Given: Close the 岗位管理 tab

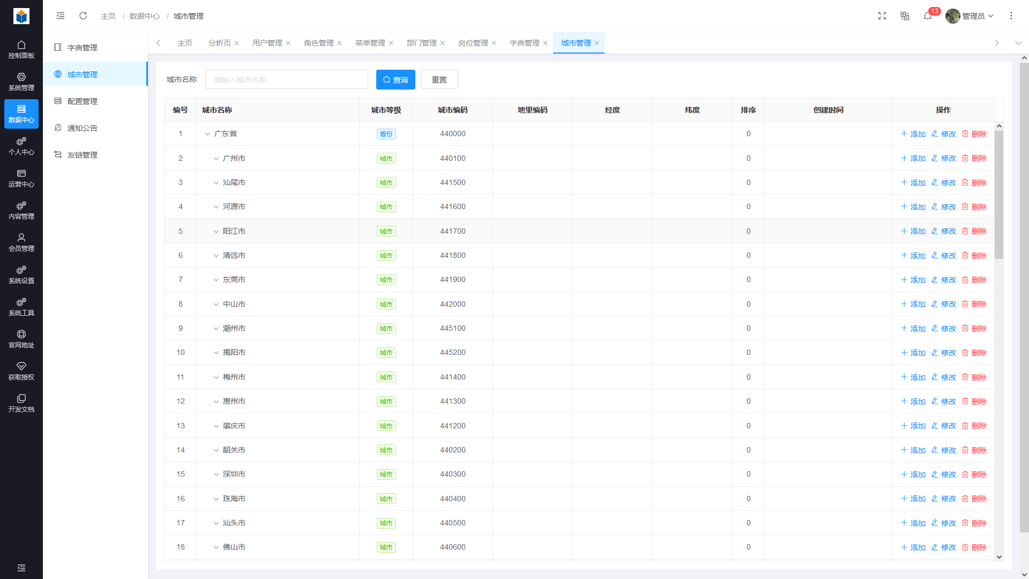Looking at the screenshot, I should [x=494, y=43].
